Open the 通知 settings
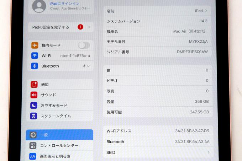Image resolution: width=242 pixels, height=161 pixels. [x=60, y=85]
